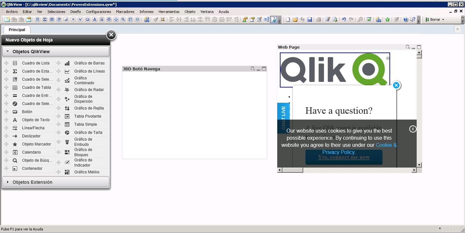
Task: Click the chart creation toolbar icon
Action: (x=66, y=19)
